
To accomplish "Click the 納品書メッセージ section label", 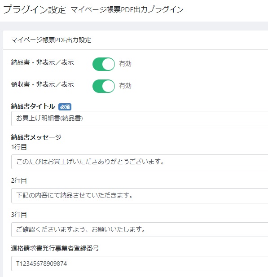I will [x=36, y=137].
